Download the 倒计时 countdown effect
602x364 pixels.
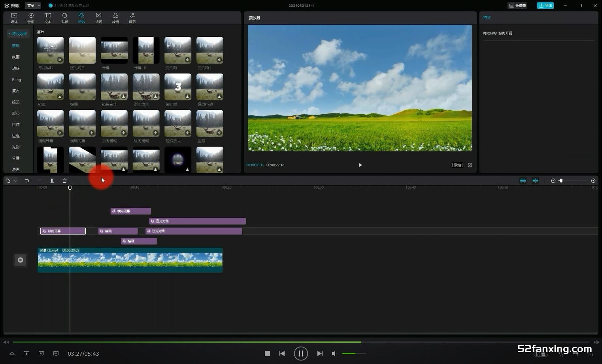pos(187,96)
